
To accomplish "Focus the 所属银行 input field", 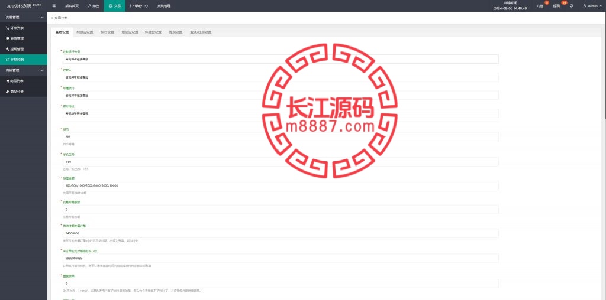I will pyautogui.click(x=281, y=95).
